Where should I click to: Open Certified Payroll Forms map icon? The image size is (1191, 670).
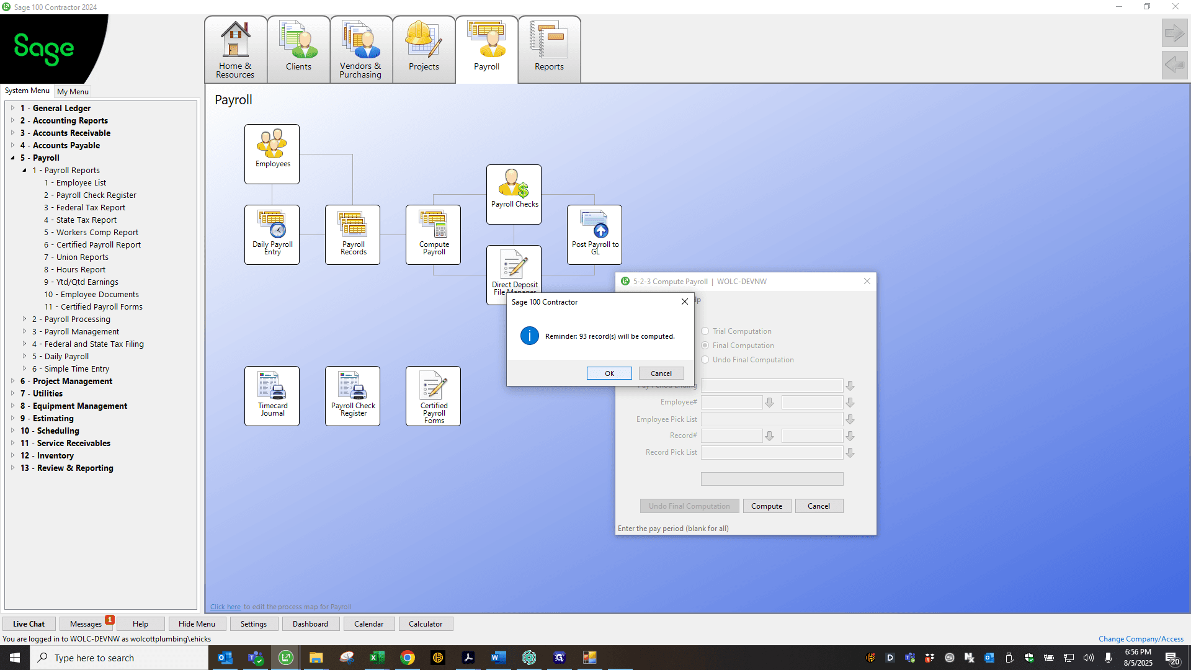click(x=433, y=396)
